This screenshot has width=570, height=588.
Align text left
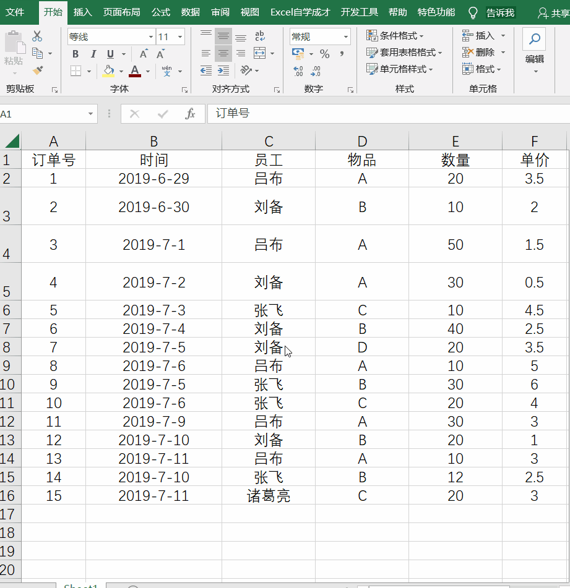[205, 53]
